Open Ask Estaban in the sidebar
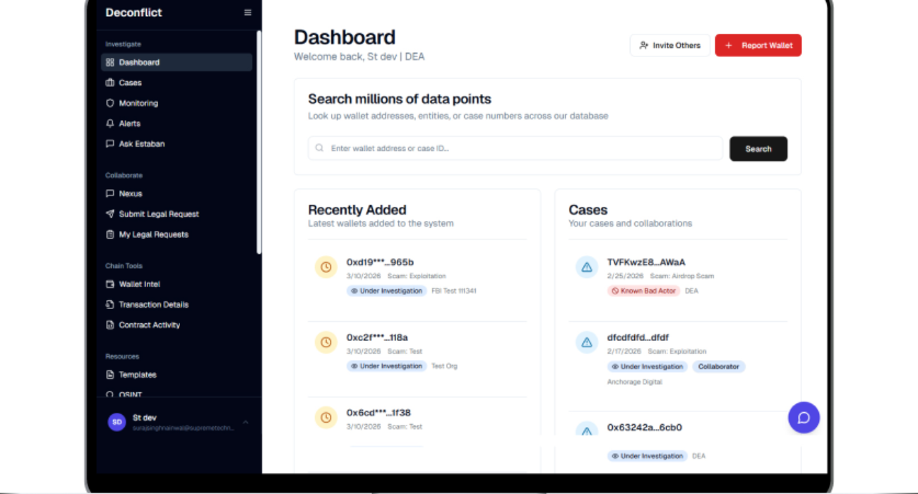The width and height of the screenshot is (918, 494). [141, 144]
